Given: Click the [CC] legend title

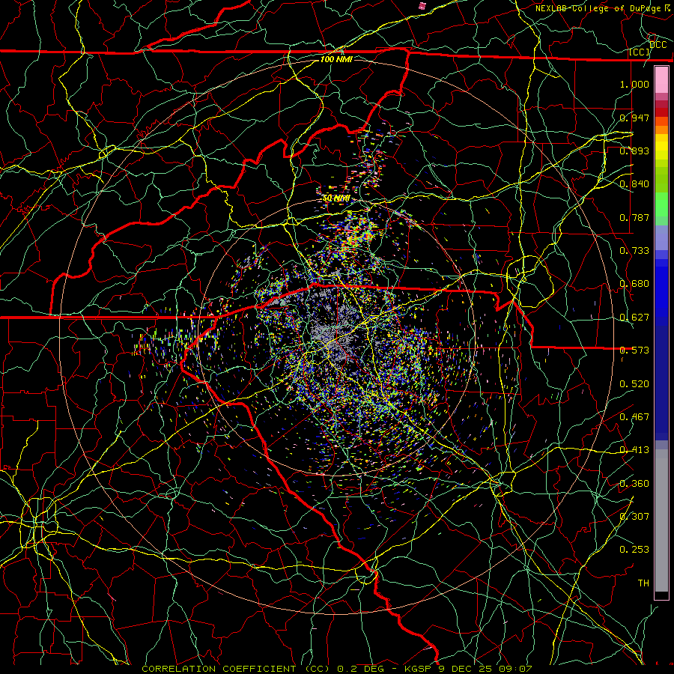Looking at the screenshot, I should click(640, 52).
